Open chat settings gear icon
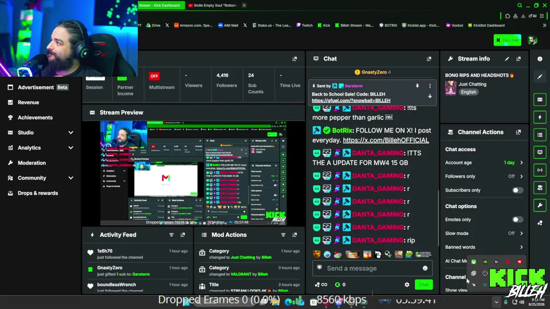The image size is (550, 309). click(x=407, y=285)
